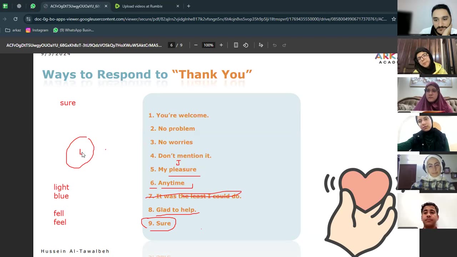Click the red 'sure' annotation text
The image size is (457, 257).
click(68, 103)
